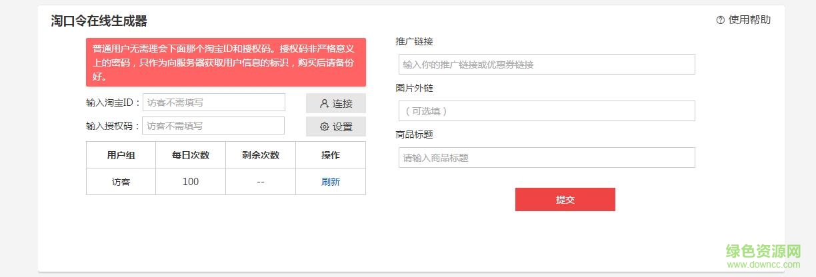Select the 访客 user group cell
This screenshot has height=277, width=816.
point(121,182)
